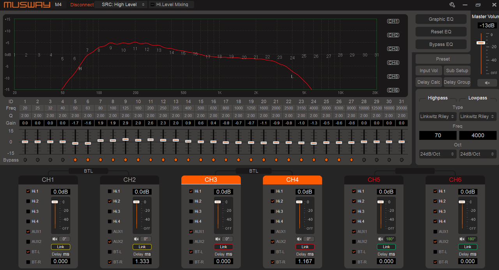Viewport: 499px width, 270px height.
Task: Show CH1 curve in graph legend
Action: [x=393, y=21]
